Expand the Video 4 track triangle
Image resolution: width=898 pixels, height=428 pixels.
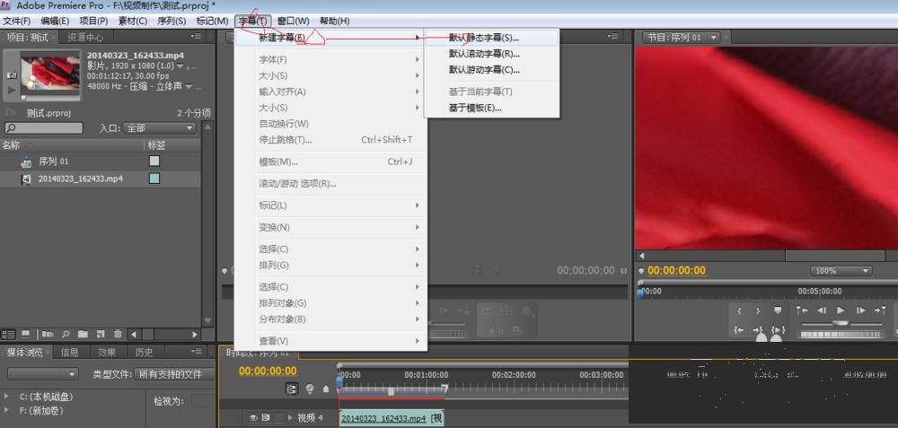(290, 418)
